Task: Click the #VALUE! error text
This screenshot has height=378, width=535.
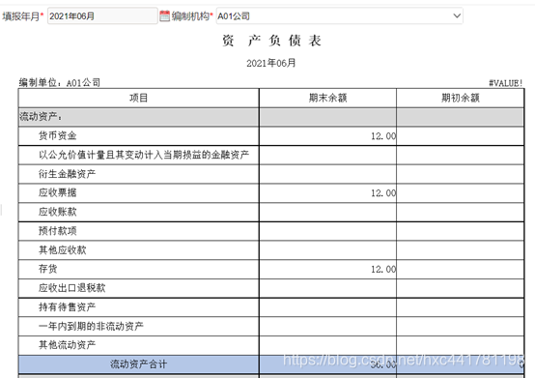Action: (x=506, y=83)
